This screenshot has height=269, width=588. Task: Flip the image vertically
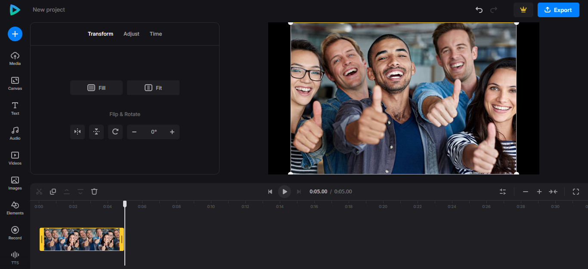click(96, 132)
